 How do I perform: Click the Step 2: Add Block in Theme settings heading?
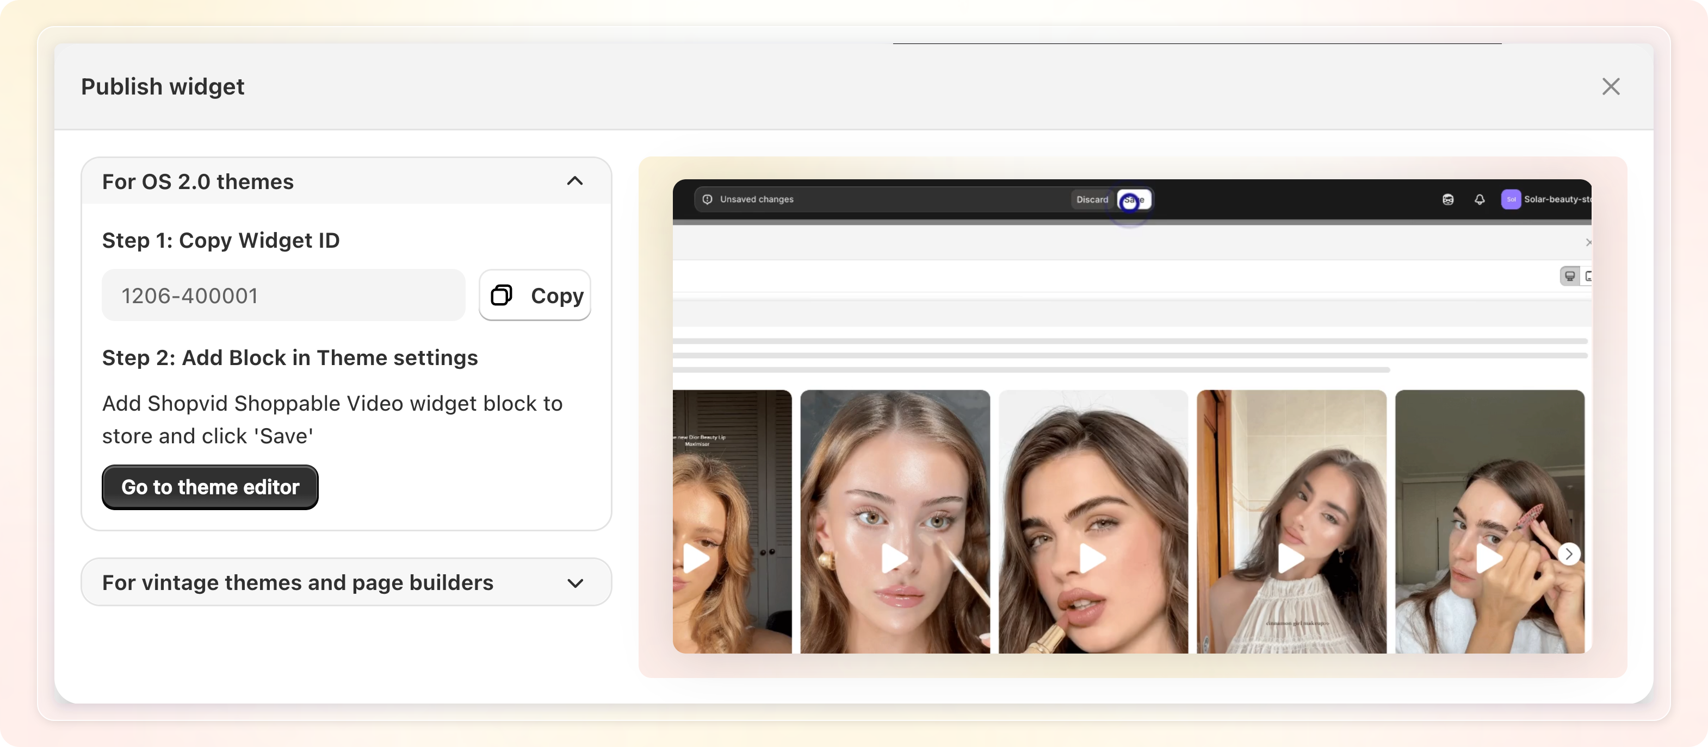[290, 357]
